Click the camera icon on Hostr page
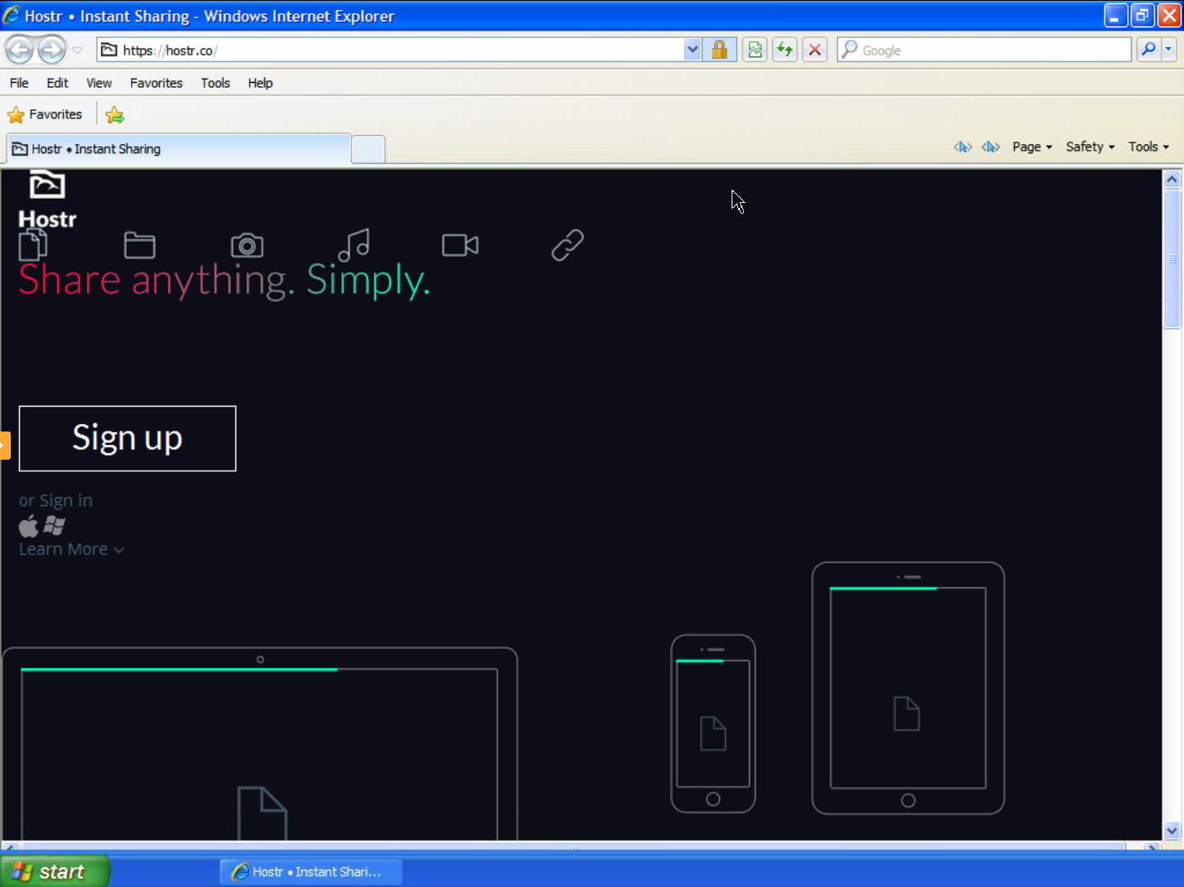 point(247,246)
